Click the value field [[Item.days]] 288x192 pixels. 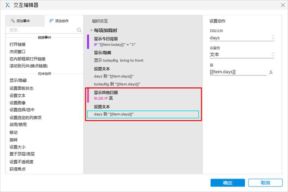238,72
